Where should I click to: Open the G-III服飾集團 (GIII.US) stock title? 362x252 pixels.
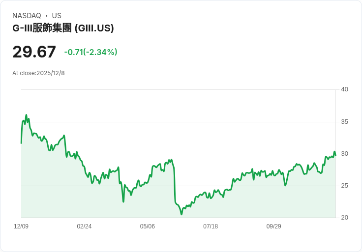(x=63, y=28)
